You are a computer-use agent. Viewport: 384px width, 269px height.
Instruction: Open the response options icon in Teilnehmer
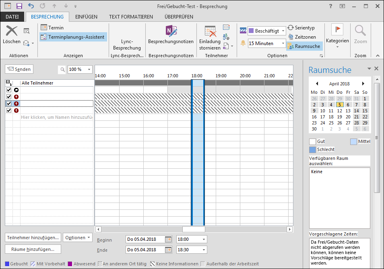226,46
